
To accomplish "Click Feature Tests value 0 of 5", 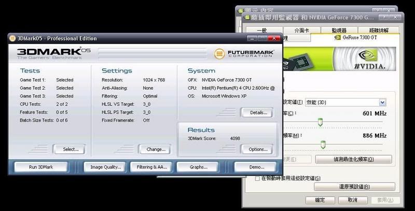I will point(62,112).
